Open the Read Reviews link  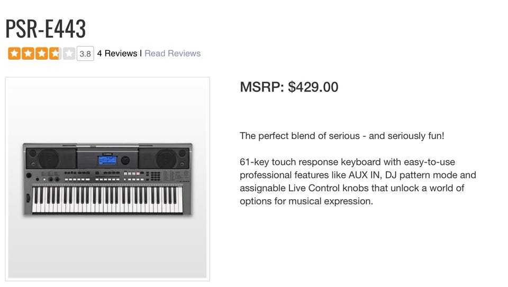pyautogui.click(x=173, y=53)
